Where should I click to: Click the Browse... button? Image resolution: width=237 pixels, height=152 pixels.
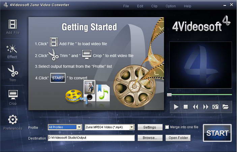[x=150, y=138]
